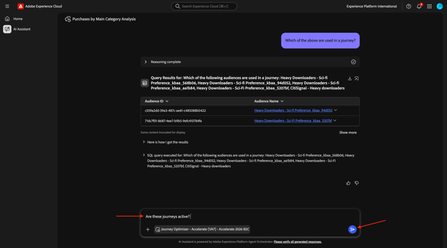Open Please verify all generated responses link

coord(297,241)
